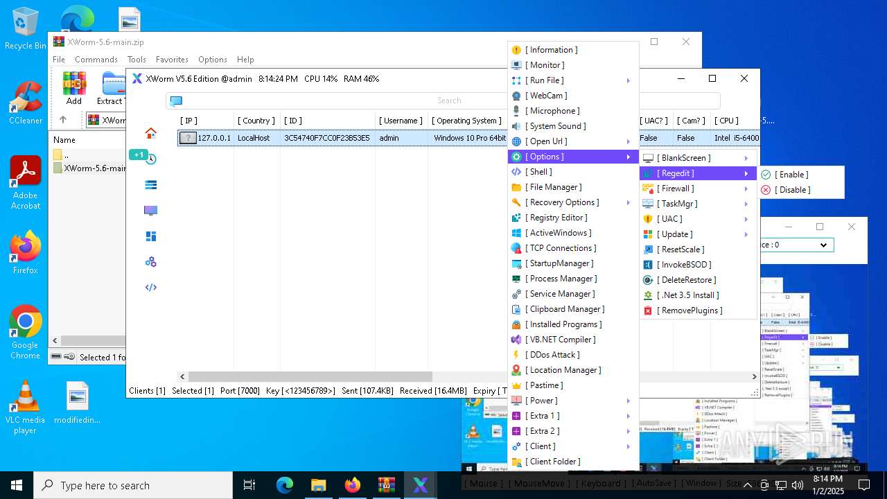Click the Add button in WinRAR toolbar
This screenshot has width=887, height=499.
[74, 88]
